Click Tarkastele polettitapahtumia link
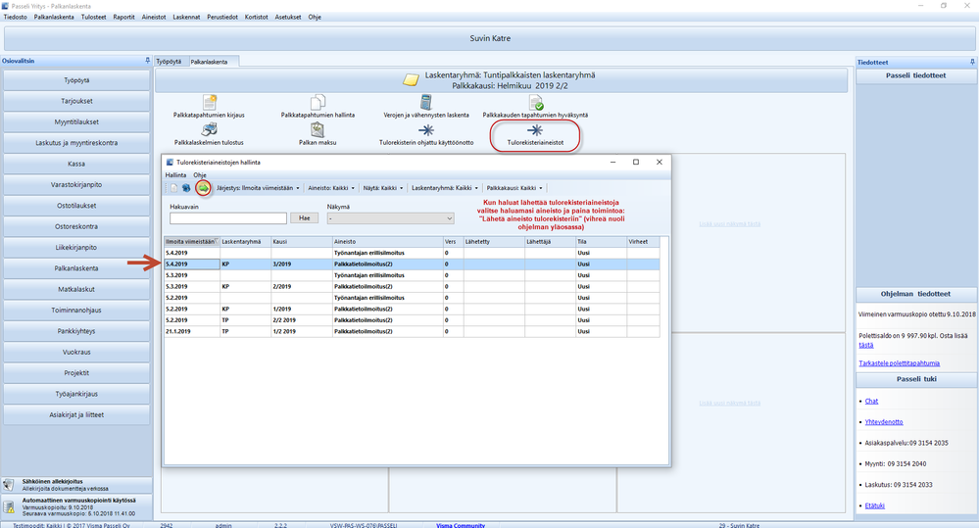979x528 pixels. pyautogui.click(x=899, y=363)
